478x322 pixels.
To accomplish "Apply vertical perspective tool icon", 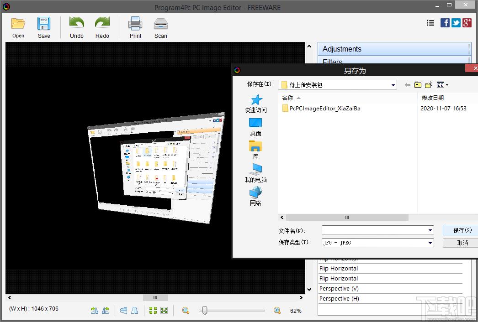I will [x=134, y=311].
